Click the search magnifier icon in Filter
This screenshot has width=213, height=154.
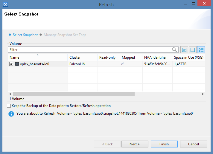(x=175, y=50)
